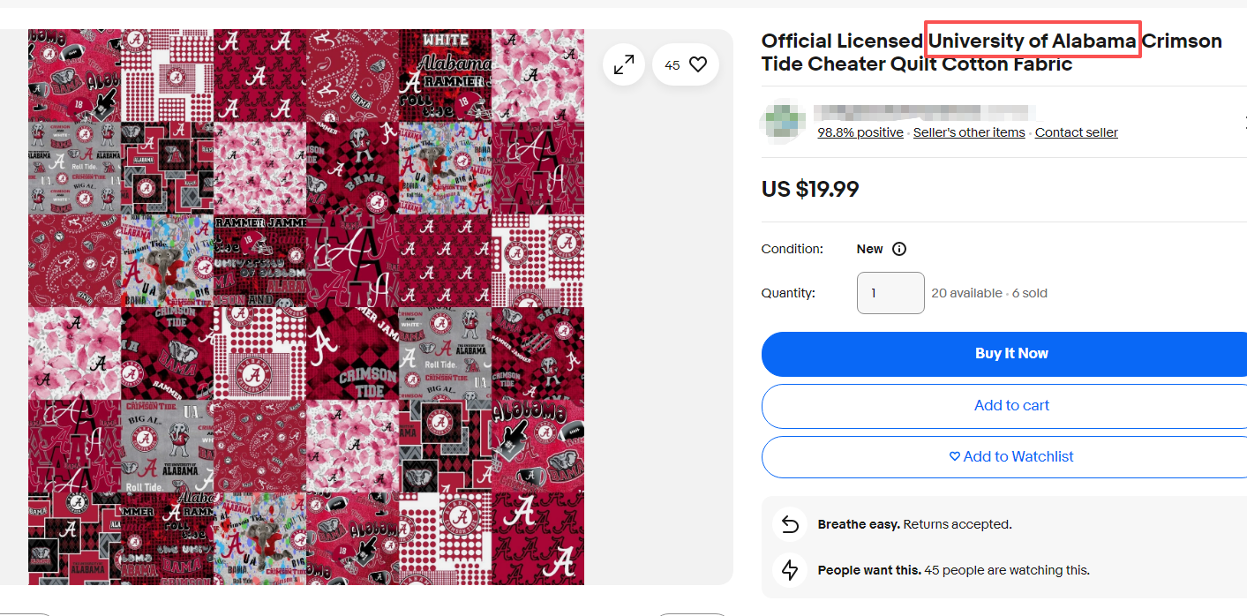
Task: Click the blurred seller avatar
Action: (783, 122)
